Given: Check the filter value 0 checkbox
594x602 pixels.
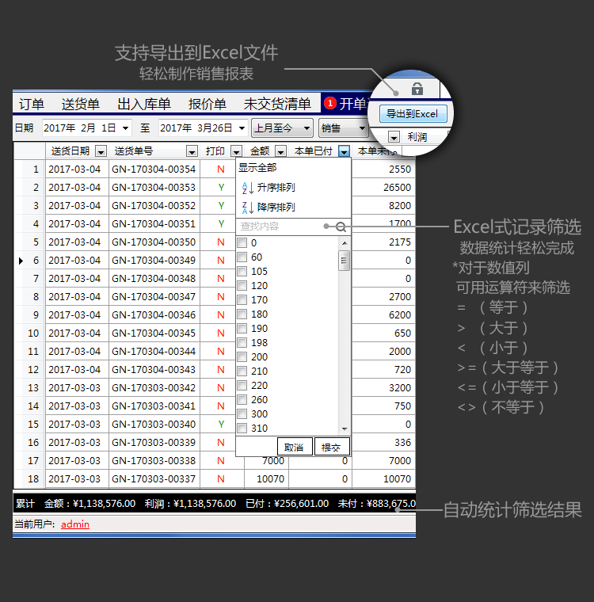Looking at the screenshot, I should (x=242, y=243).
